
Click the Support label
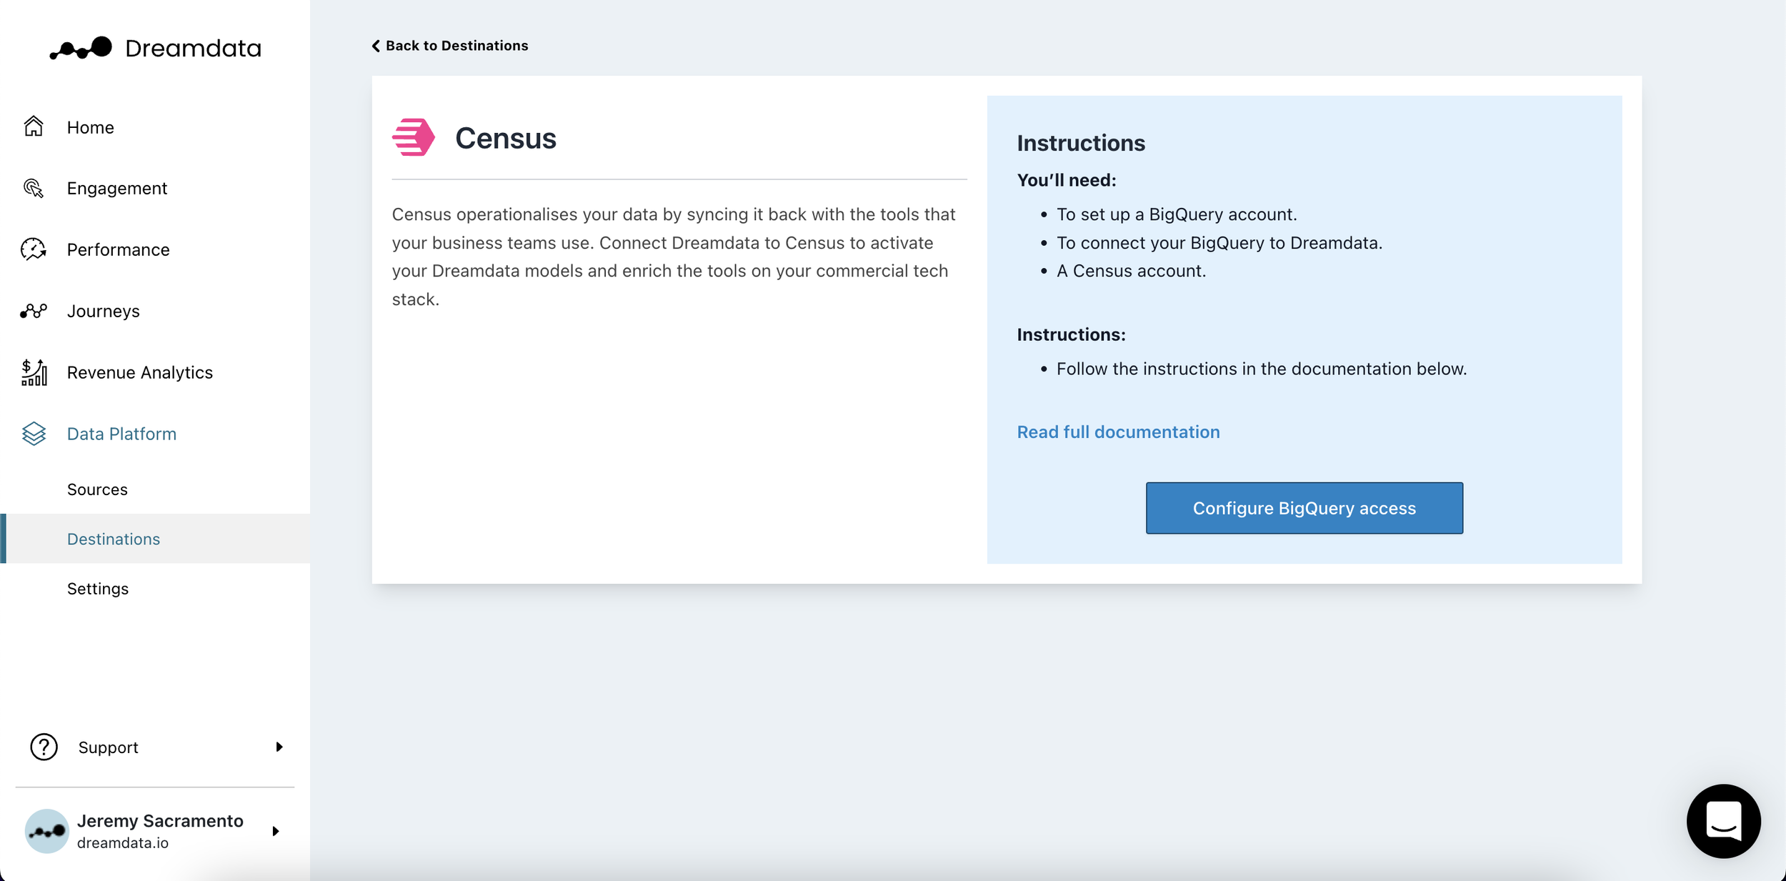(x=108, y=747)
